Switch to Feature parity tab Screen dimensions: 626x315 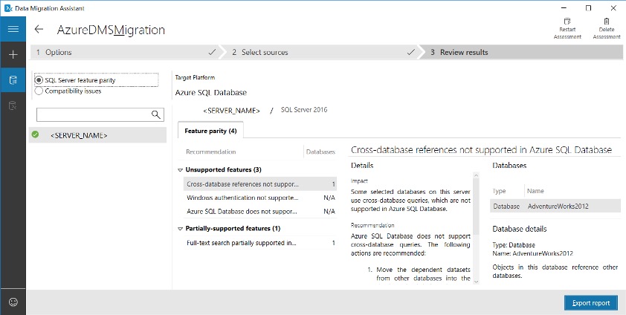pos(210,131)
